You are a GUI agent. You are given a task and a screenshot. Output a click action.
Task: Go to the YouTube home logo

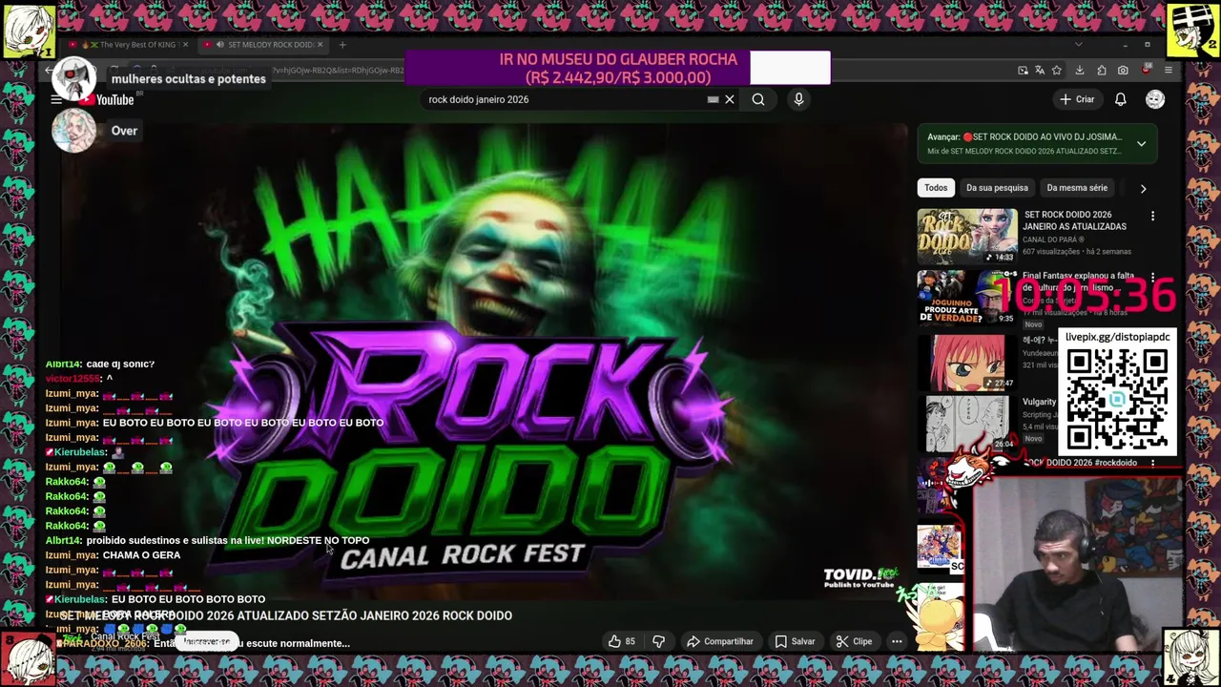(x=107, y=99)
